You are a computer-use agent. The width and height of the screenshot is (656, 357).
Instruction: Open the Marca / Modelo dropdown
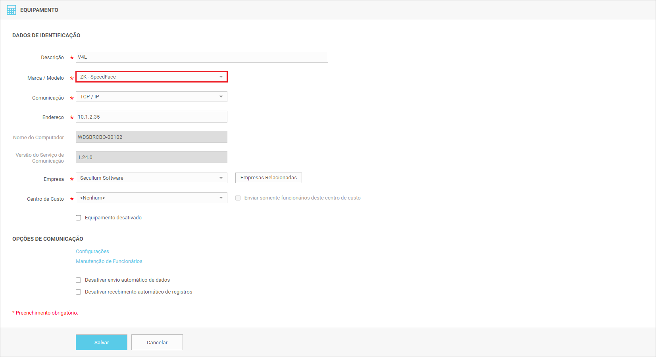click(152, 77)
